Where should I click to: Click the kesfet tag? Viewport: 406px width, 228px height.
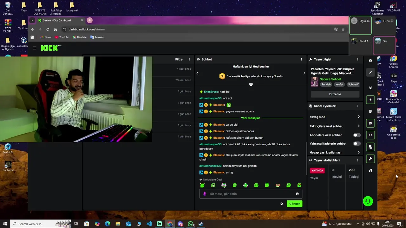point(339,85)
